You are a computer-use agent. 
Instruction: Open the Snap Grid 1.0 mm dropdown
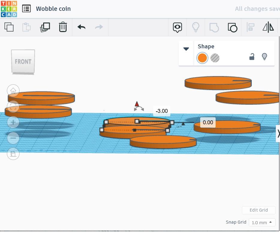pyautogui.click(x=262, y=222)
